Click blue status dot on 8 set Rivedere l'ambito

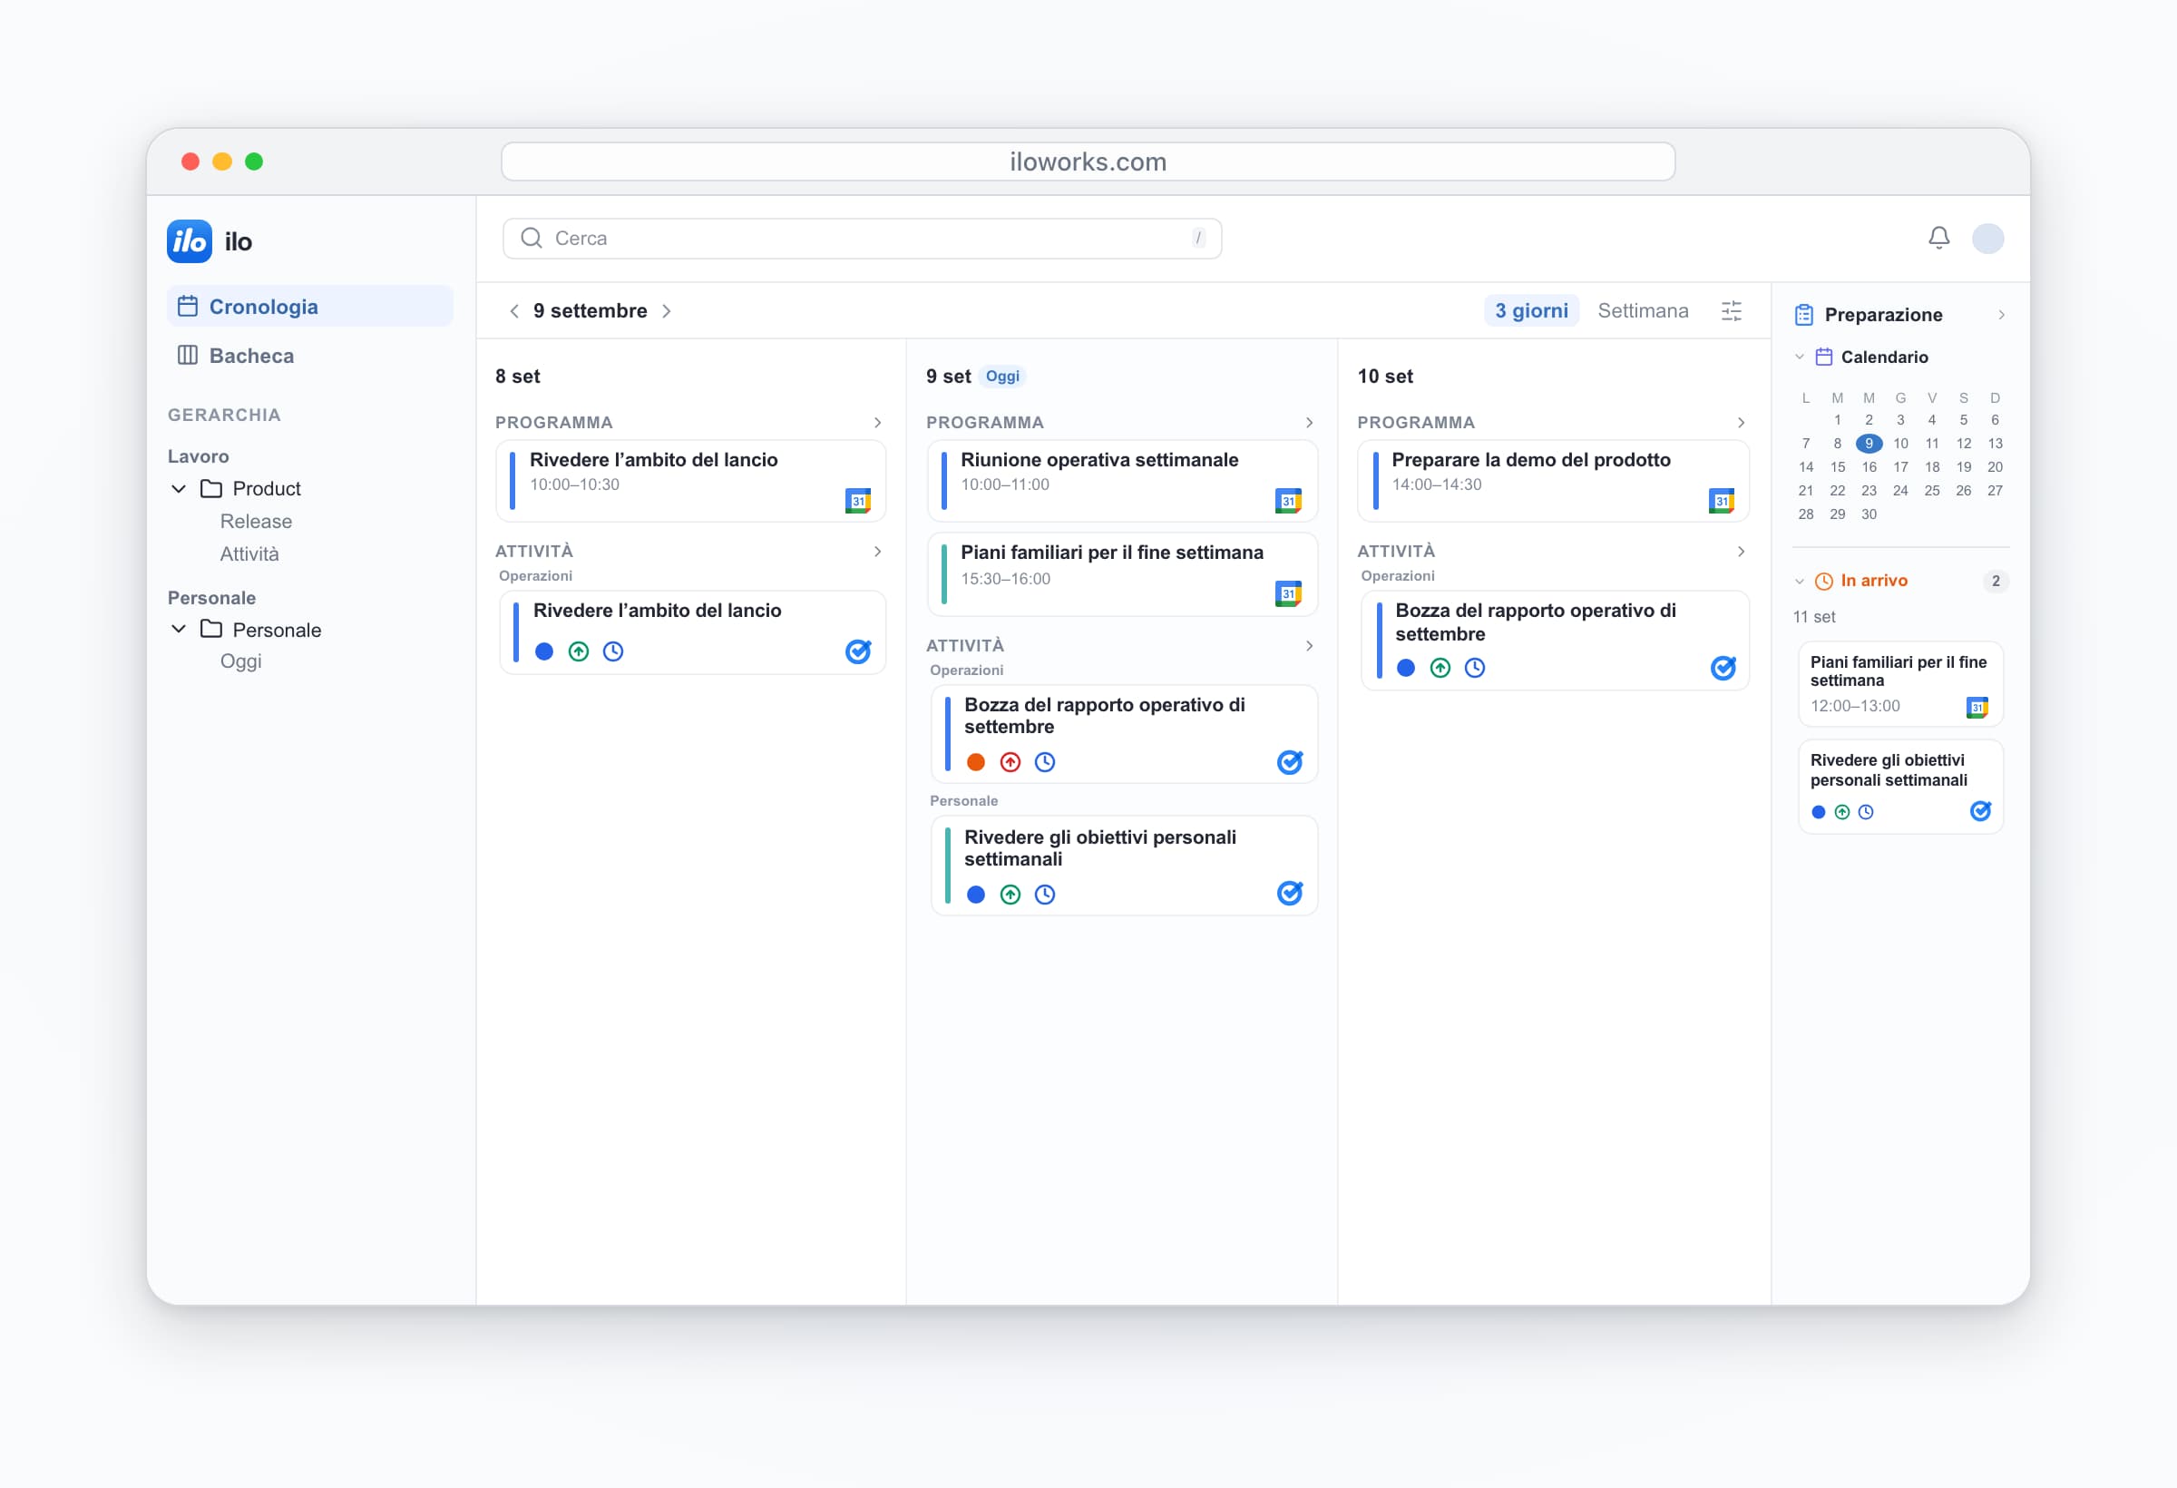pyautogui.click(x=544, y=651)
